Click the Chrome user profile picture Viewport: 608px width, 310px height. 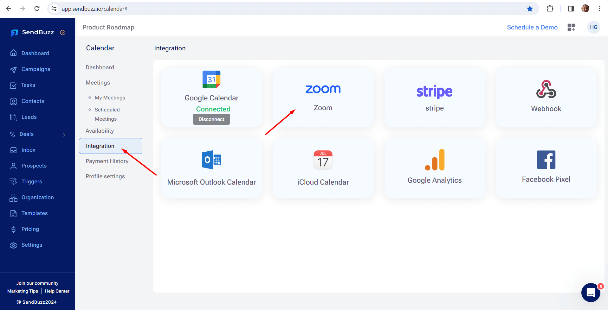coord(585,9)
